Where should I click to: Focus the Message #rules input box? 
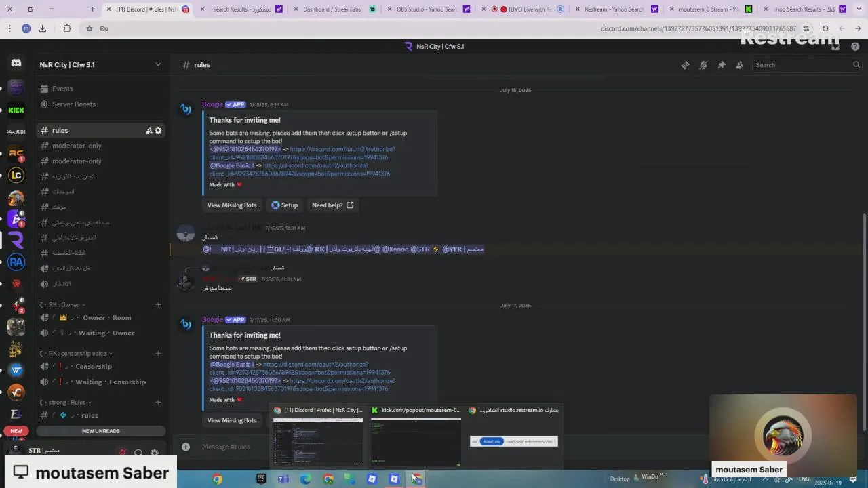434,447
